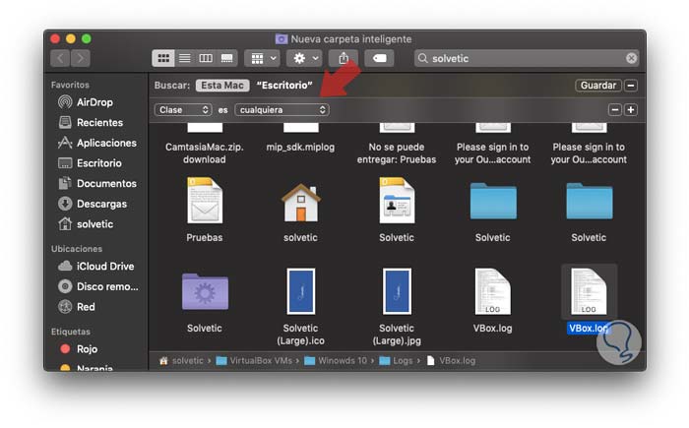Open Recientes in the sidebar
Image resolution: width=689 pixels, height=428 pixels.
(x=91, y=123)
